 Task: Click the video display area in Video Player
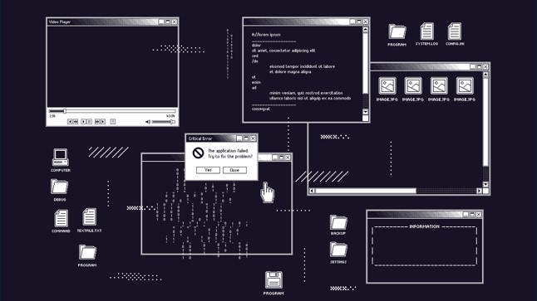[x=112, y=66]
